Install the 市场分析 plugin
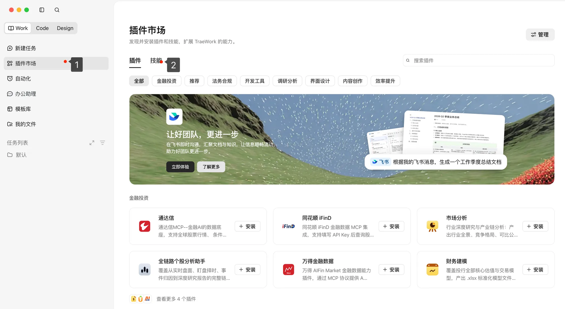The height and width of the screenshot is (309, 565). [535, 226]
